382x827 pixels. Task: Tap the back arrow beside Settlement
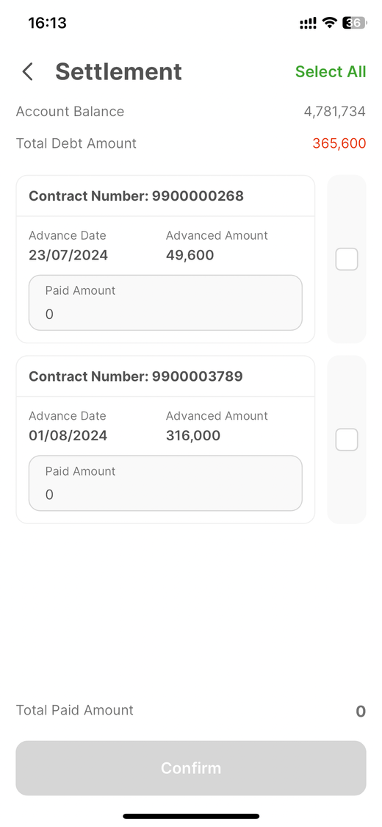28,72
